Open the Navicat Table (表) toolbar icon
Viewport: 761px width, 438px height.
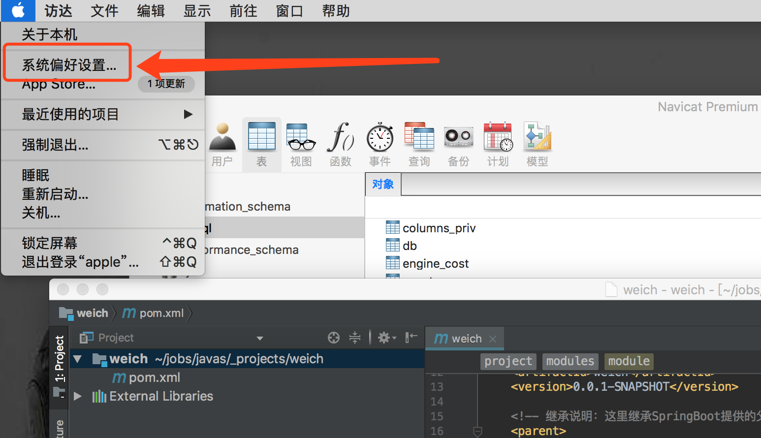(261, 143)
